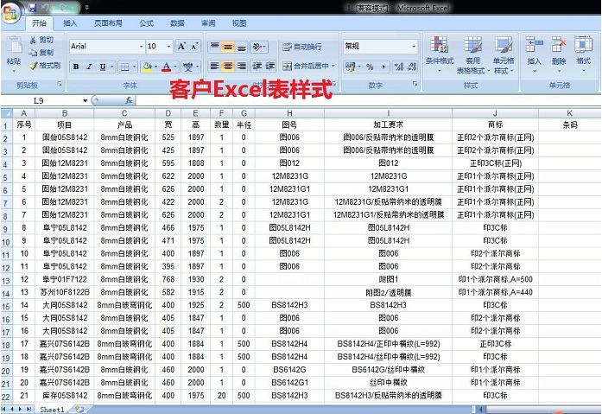This screenshot has width=602, height=414.
Task: Click the Select All corner button
Action: pos(6,113)
